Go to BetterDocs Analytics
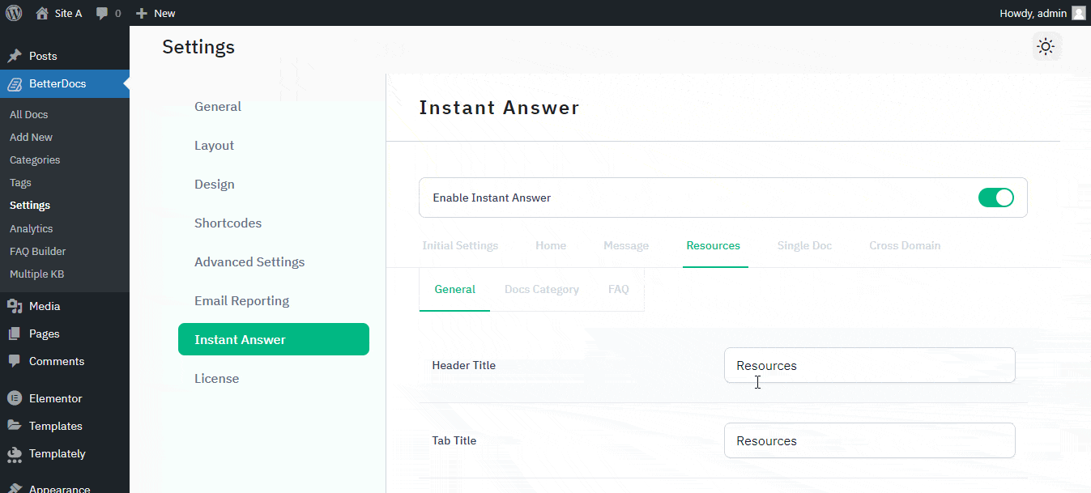Screen dimensions: 1091x493 coord(31,228)
